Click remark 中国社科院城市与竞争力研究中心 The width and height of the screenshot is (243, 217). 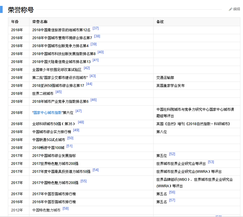tap(195, 113)
